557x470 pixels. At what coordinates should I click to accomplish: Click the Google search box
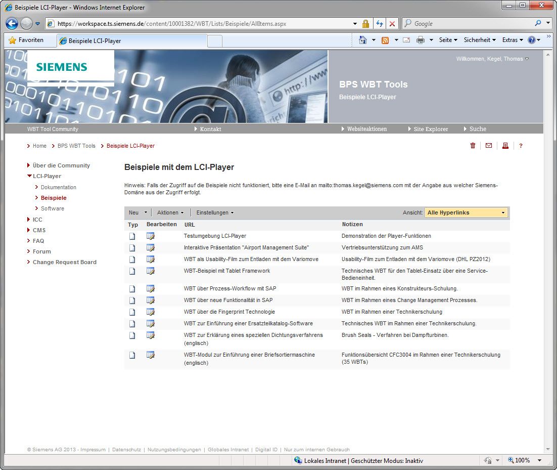point(470,23)
